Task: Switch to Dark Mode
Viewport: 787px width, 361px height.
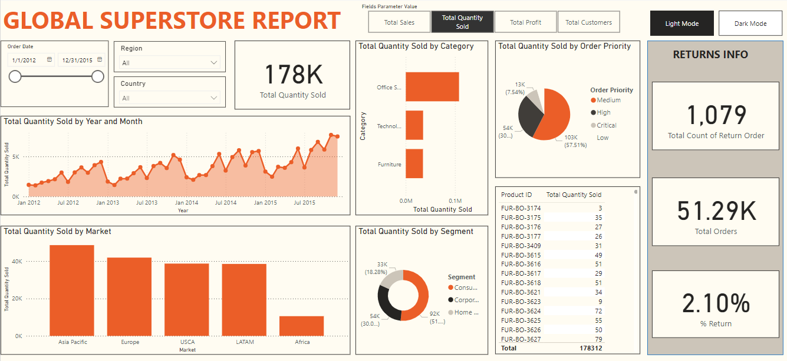Action: 750,24
